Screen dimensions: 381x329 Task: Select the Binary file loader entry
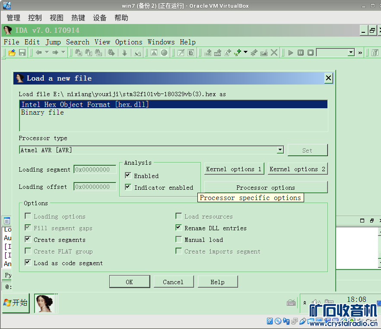pyautogui.click(x=174, y=113)
